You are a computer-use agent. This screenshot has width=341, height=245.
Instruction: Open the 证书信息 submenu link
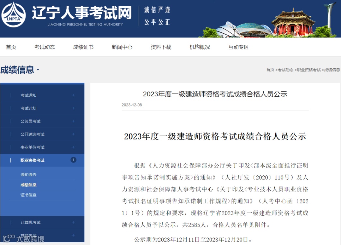tap(28, 195)
